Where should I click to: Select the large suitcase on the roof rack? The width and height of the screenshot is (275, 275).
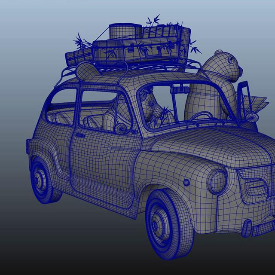(x=137, y=50)
